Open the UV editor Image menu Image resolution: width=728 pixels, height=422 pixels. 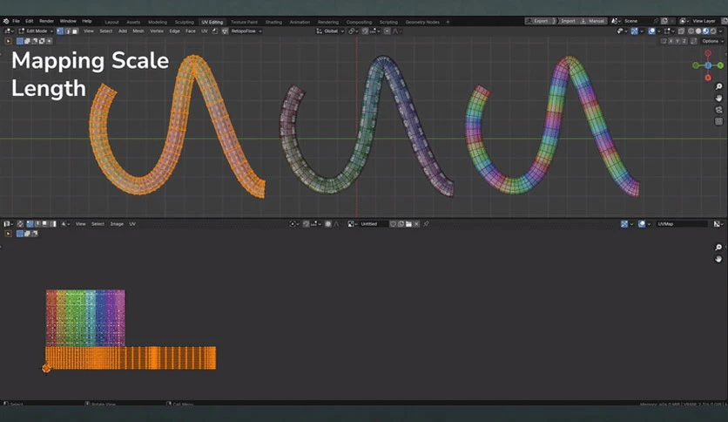(117, 224)
